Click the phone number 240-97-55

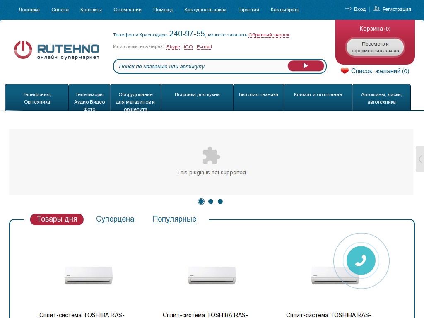187,34
